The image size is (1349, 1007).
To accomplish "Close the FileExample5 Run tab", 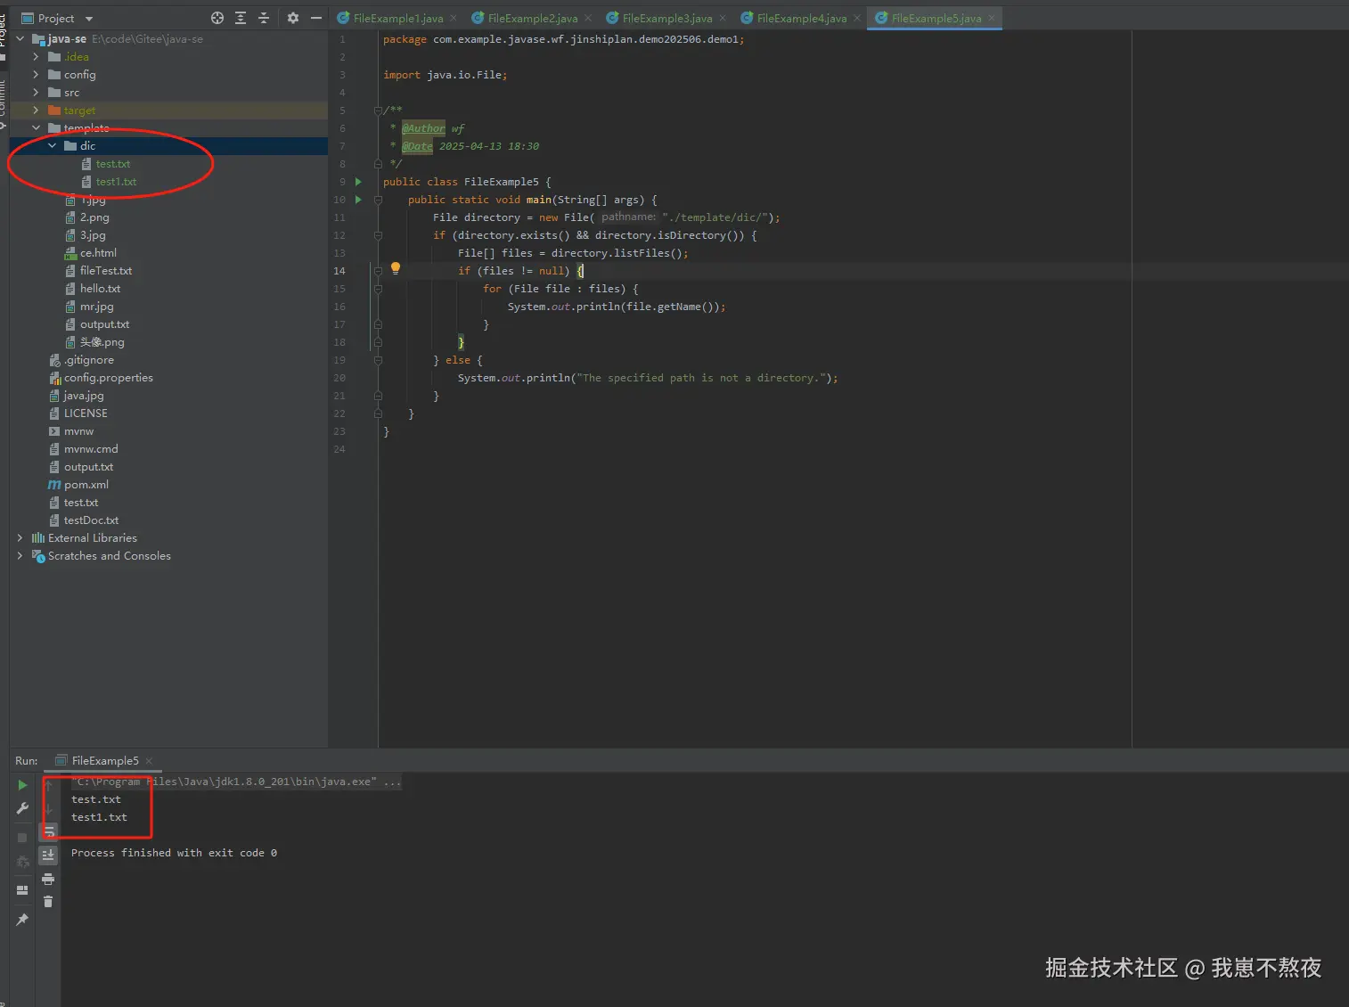I will (x=149, y=761).
